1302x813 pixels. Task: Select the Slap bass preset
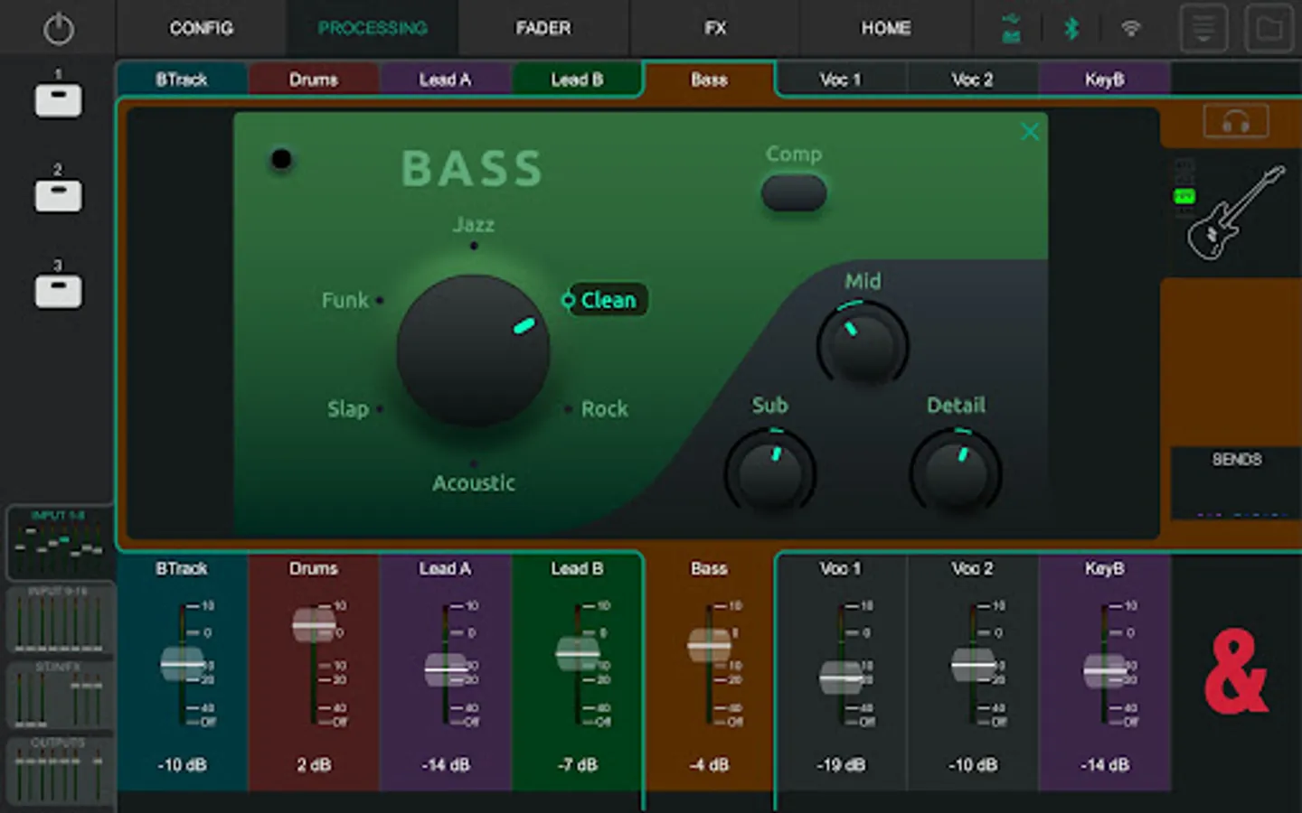(x=348, y=409)
